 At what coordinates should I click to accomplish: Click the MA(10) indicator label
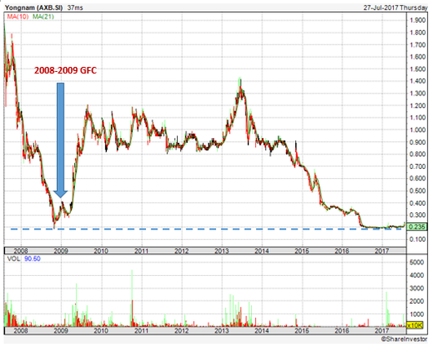click(x=18, y=17)
